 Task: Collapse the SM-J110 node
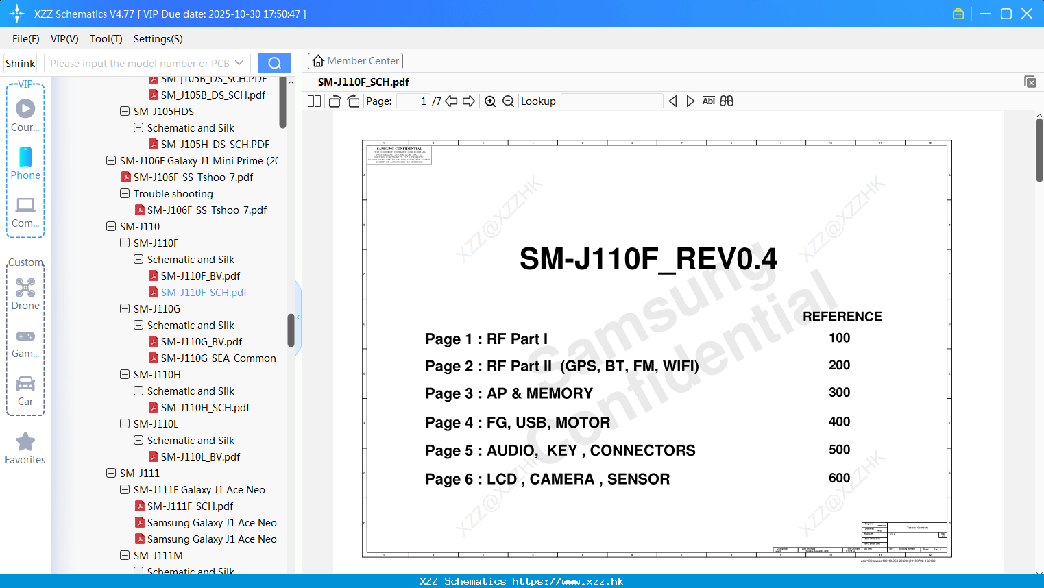[x=111, y=226]
